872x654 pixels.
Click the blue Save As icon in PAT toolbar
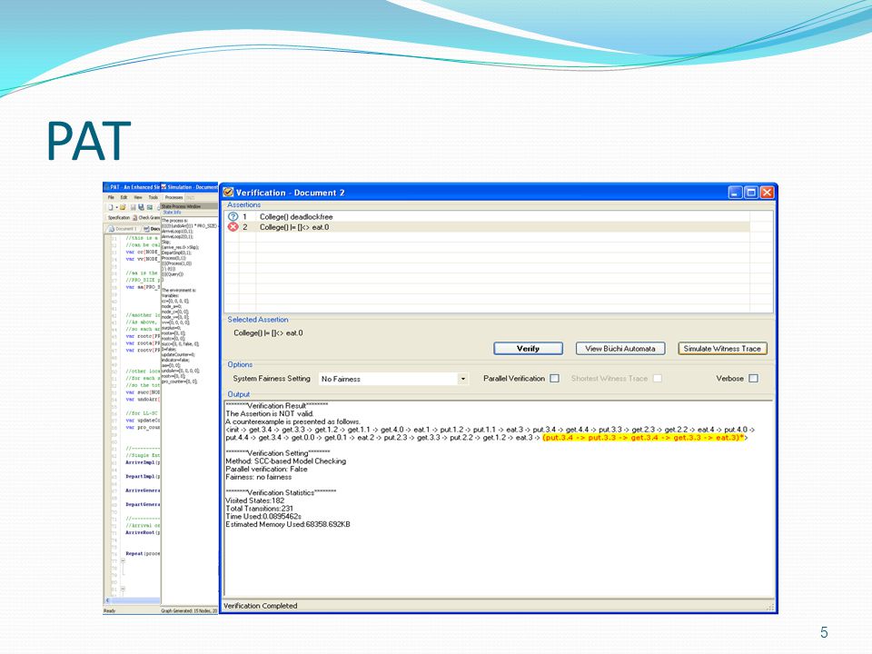pos(142,207)
